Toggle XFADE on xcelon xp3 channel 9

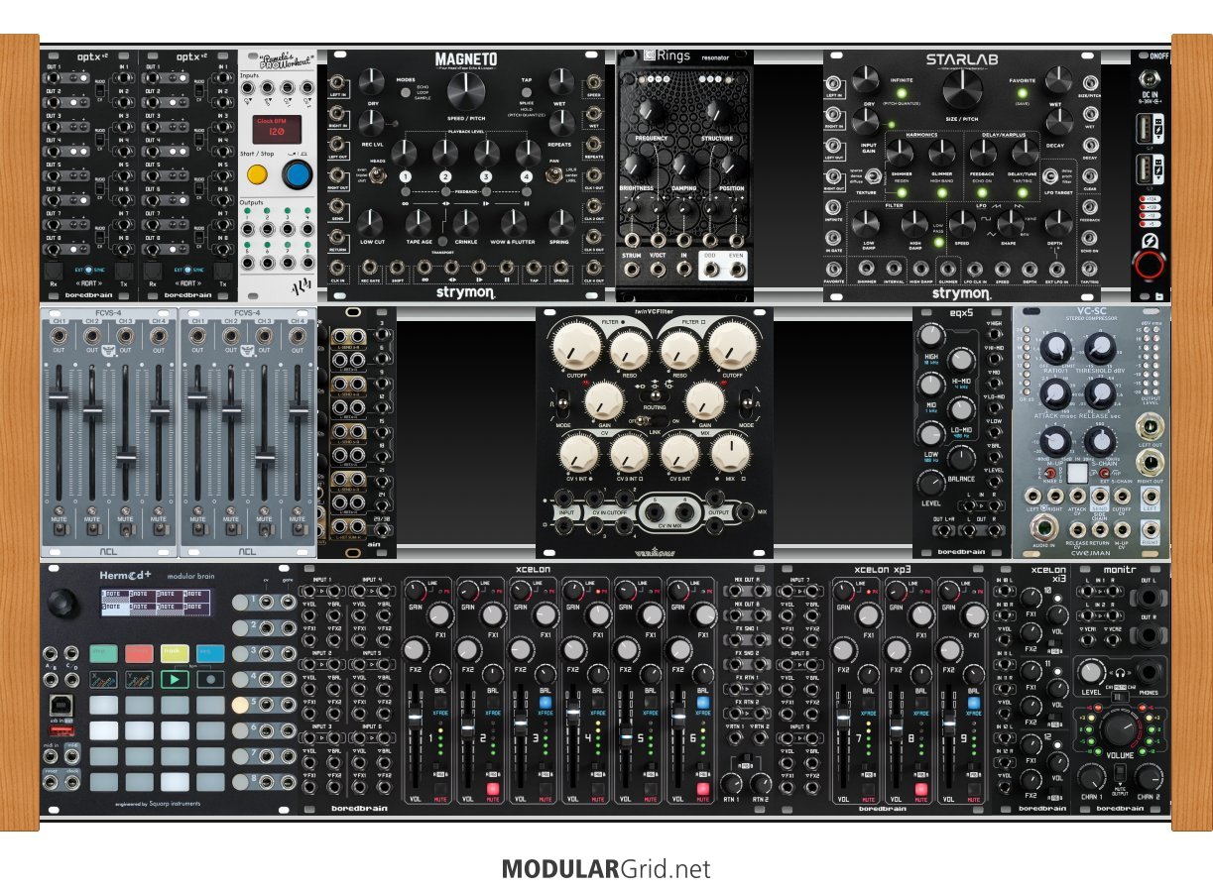pyautogui.click(x=974, y=701)
